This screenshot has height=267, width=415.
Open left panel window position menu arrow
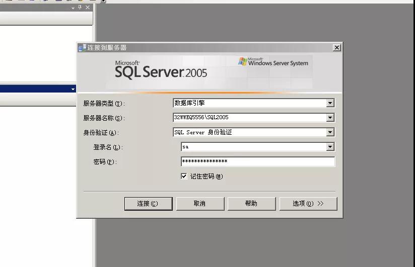click(x=73, y=8)
